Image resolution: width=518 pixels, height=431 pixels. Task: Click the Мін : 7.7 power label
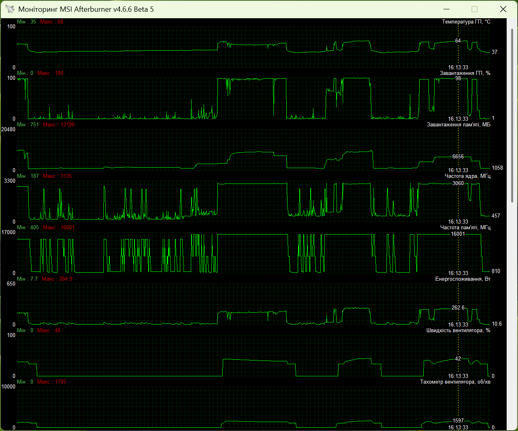27,279
